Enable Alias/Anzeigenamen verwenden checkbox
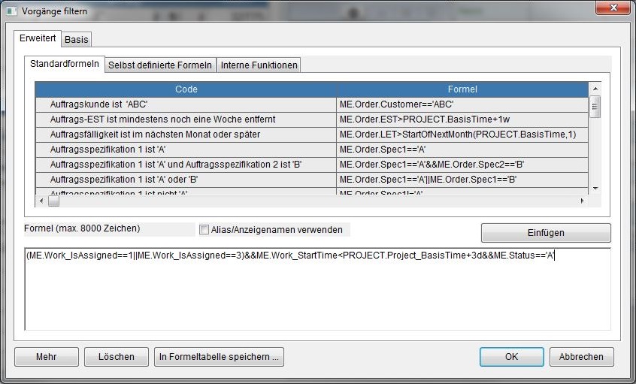636x384 pixels. tap(204, 230)
